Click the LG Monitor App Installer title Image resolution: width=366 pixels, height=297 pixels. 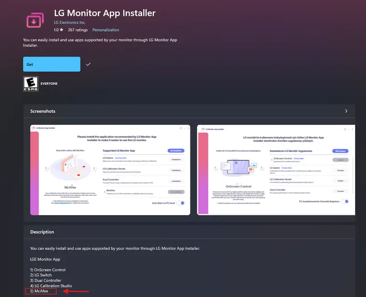pos(105,13)
